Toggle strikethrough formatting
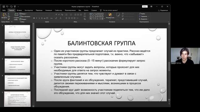 tap(44, 18)
